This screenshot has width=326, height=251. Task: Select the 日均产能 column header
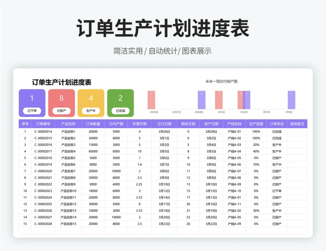click(116, 124)
